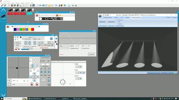Click the blue Pause icon in main toolbar

click(x=65, y=5)
